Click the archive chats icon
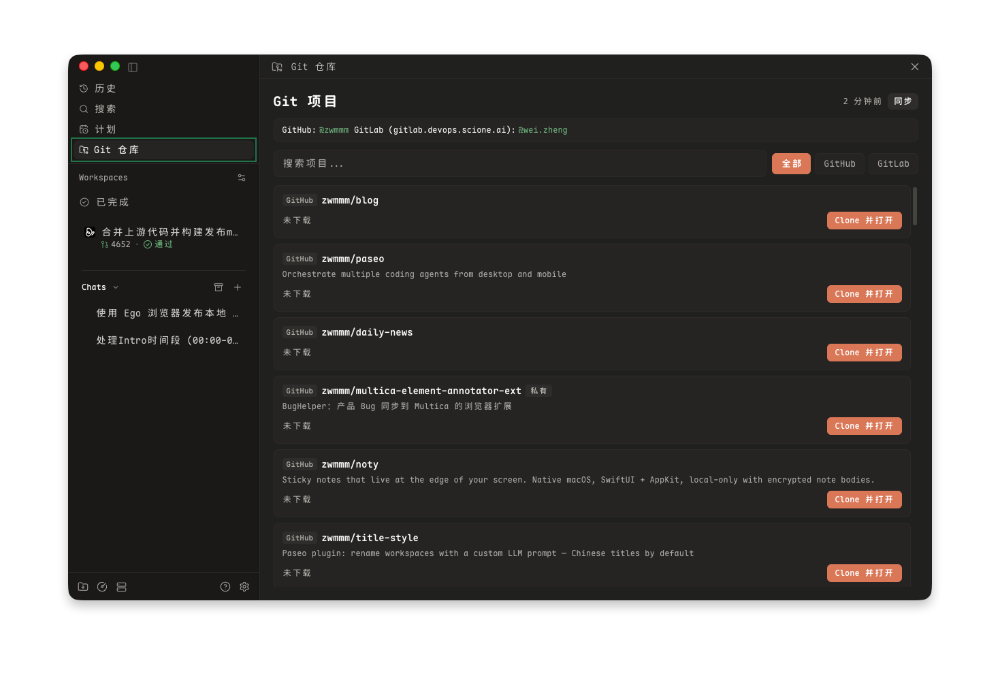 click(219, 287)
